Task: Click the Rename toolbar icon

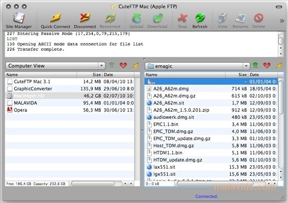Action: (240, 18)
